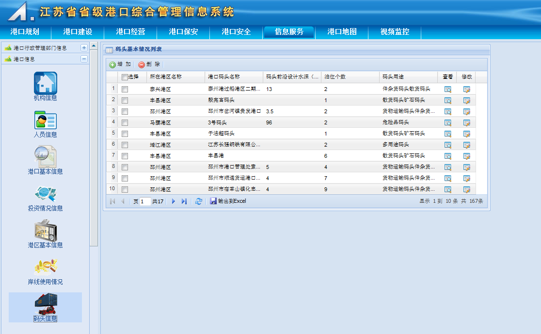Click the view icon for row 1
541x334 pixels.
pyautogui.click(x=447, y=89)
